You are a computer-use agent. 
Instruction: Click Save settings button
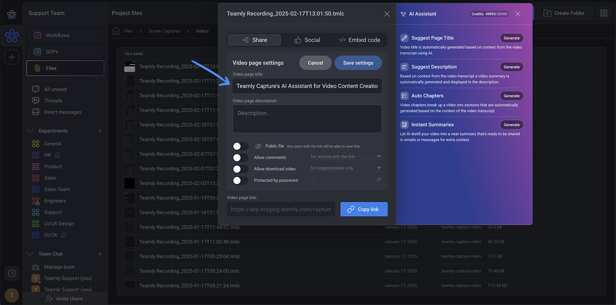click(x=358, y=63)
